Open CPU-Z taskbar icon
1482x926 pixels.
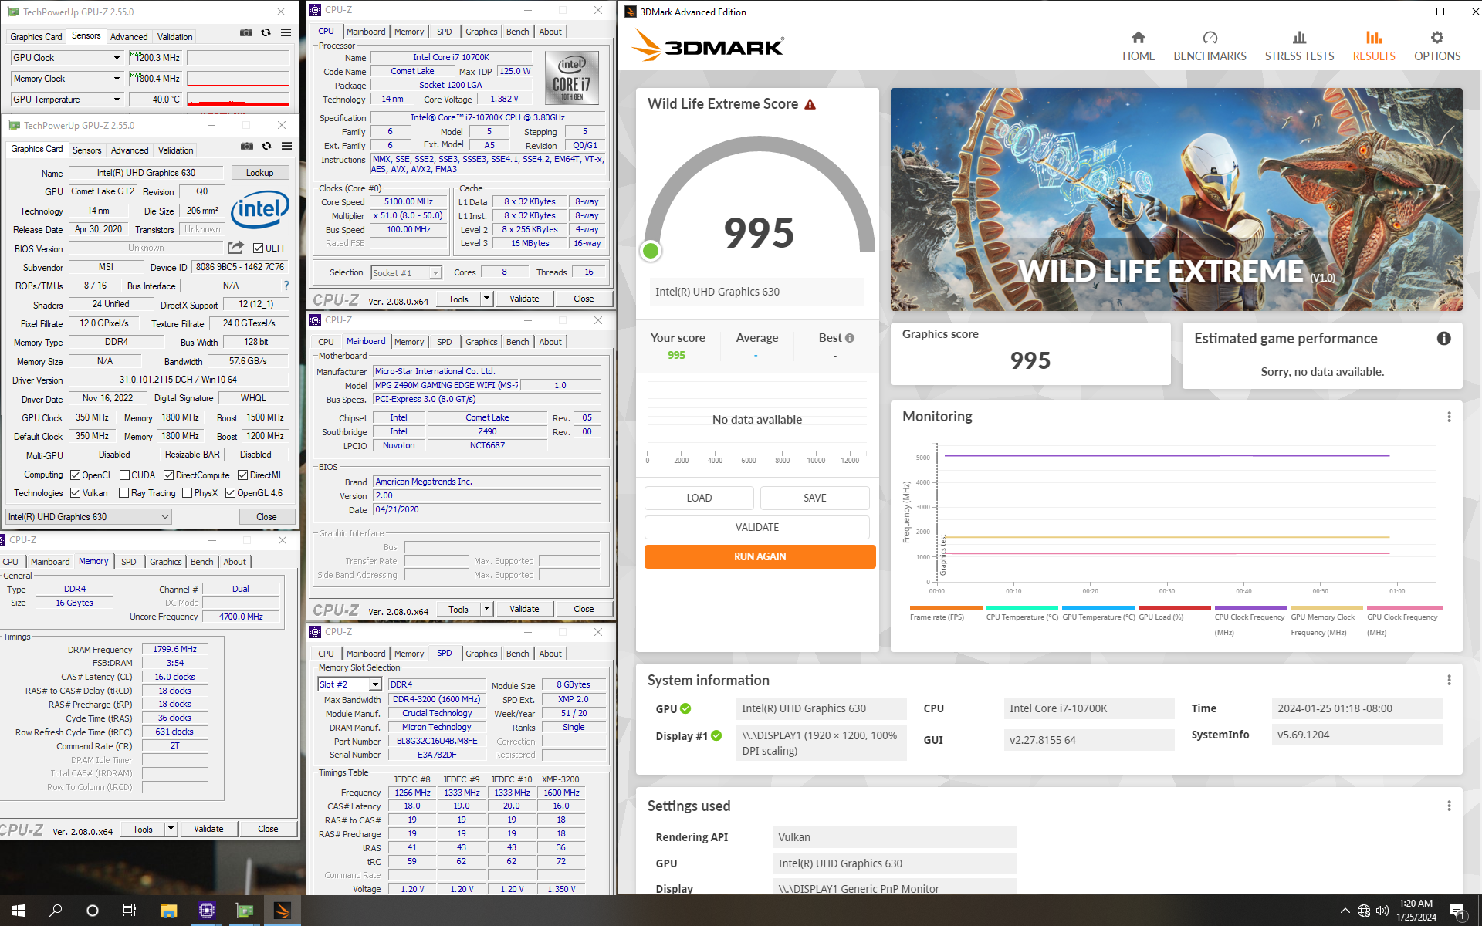tap(207, 911)
